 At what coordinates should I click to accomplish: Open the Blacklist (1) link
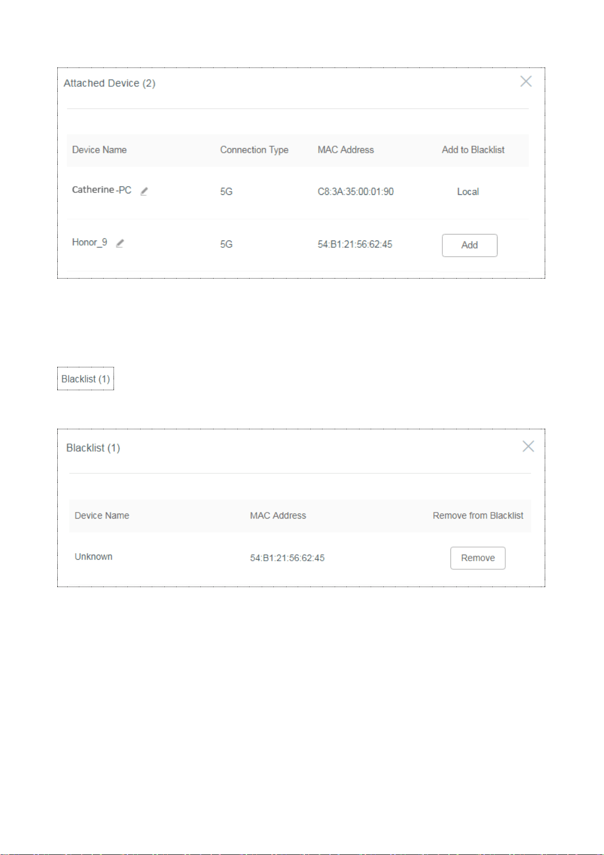pos(86,379)
